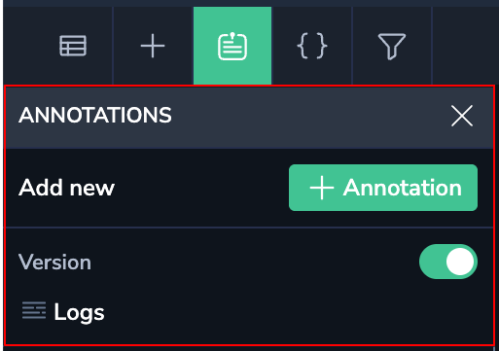Viewport: 499px width, 351px height.
Task: Click the Annotations header bar background
Action: (x=249, y=117)
